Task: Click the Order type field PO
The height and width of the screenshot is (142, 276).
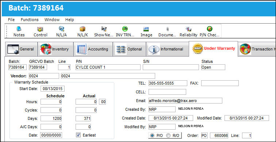Action: [x=204, y=135]
